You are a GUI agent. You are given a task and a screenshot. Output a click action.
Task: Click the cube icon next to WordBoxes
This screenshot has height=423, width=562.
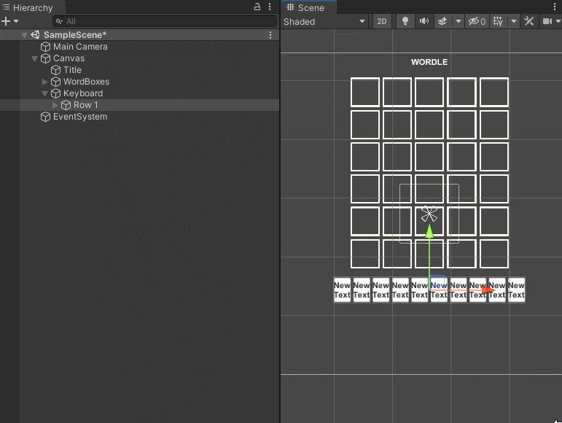pyautogui.click(x=55, y=82)
